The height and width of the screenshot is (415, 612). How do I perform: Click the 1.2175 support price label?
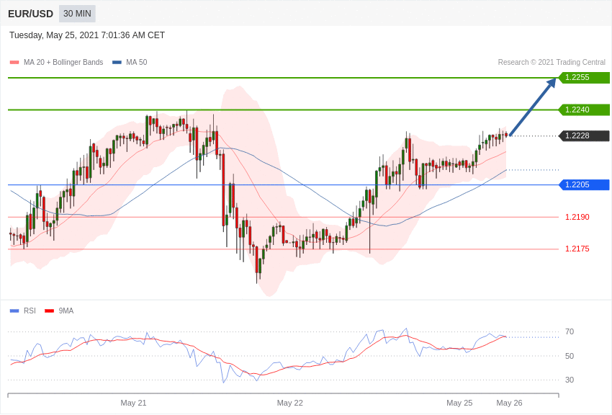pos(577,249)
